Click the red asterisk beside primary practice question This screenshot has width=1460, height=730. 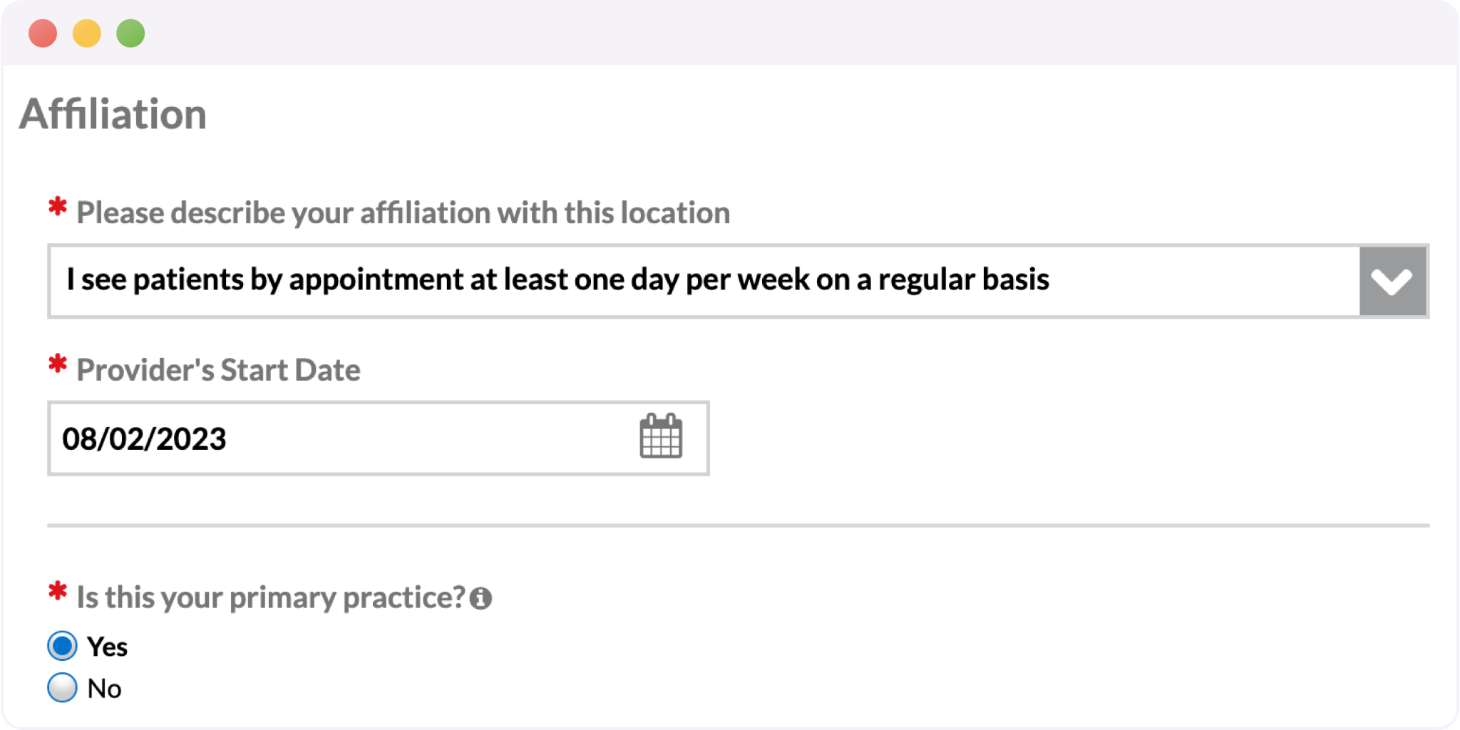pyautogui.click(x=58, y=592)
